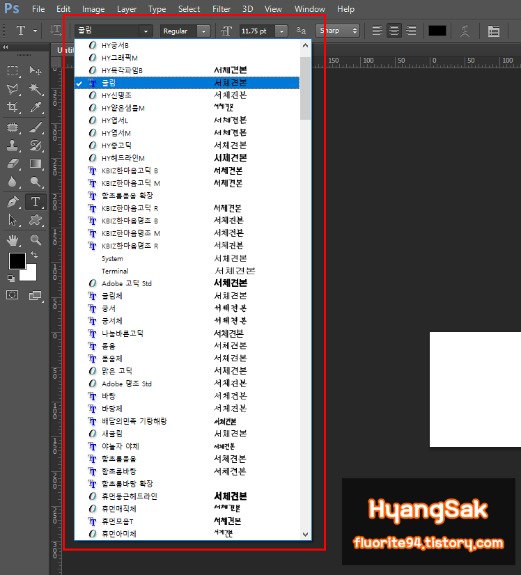Choose the 휴먼매직체 font
The width and height of the screenshot is (521, 575).
pos(187,509)
